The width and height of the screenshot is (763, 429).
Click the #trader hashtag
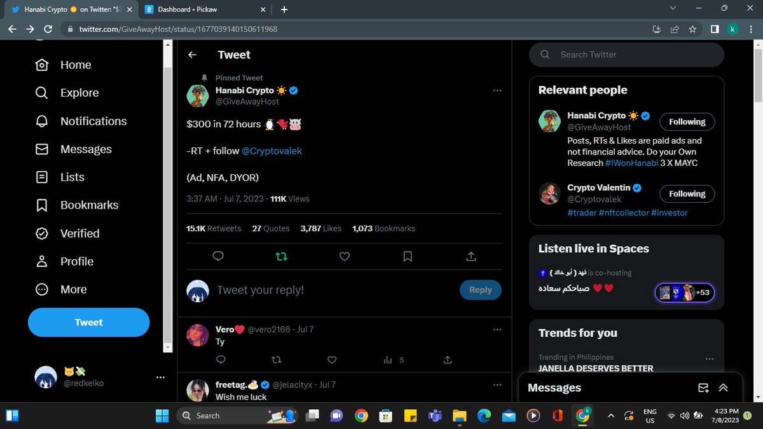click(x=582, y=213)
